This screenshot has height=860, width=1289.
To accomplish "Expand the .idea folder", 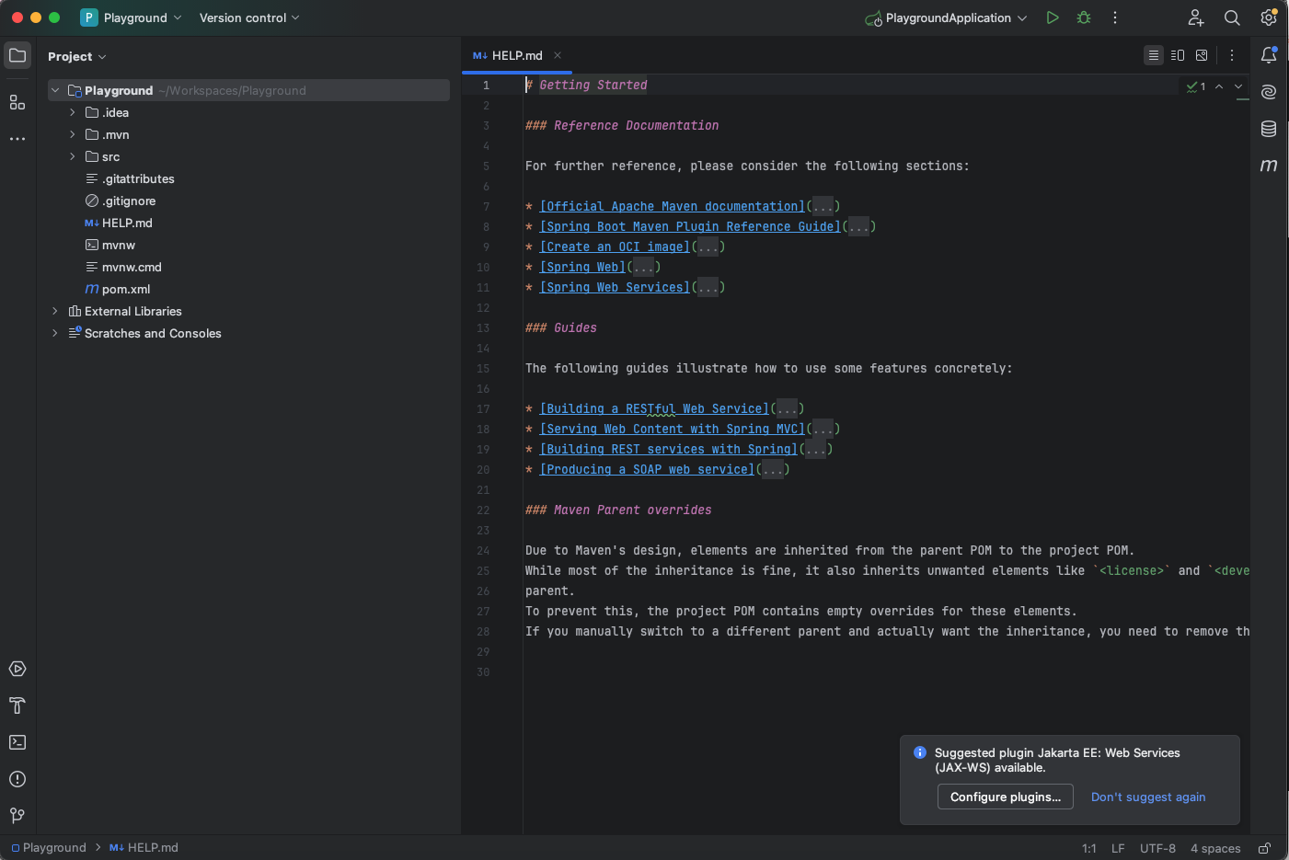I will tap(73, 112).
